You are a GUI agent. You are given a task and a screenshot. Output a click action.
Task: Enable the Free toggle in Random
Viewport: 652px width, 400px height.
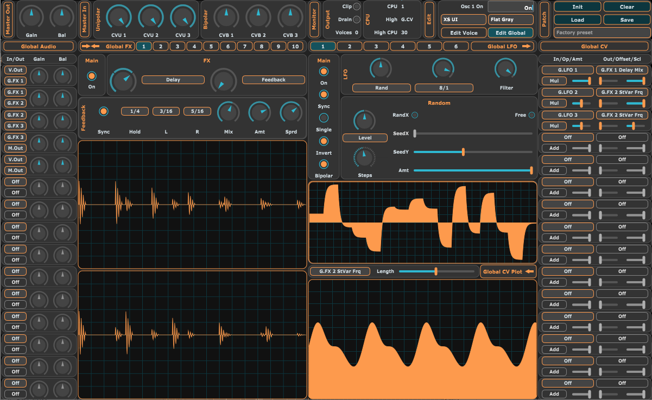click(531, 115)
